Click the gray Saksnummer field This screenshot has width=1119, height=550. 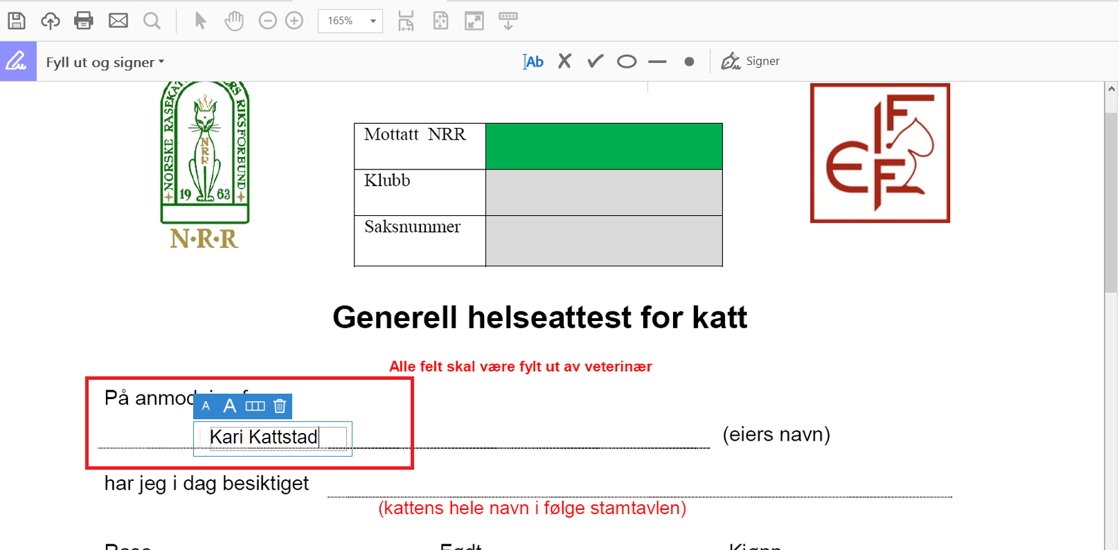tap(604, 241)
